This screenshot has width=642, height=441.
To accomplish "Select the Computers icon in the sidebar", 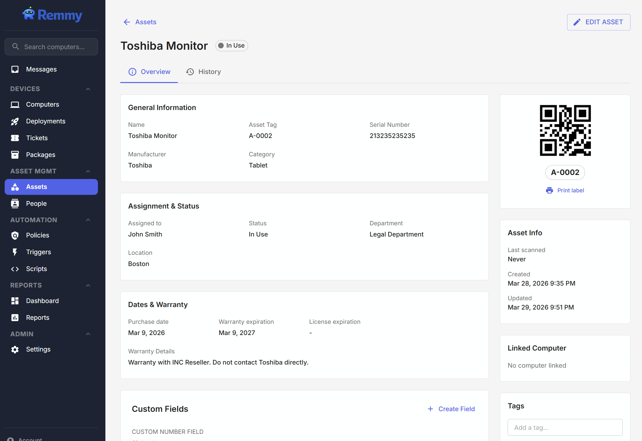I will click(15, 104).
